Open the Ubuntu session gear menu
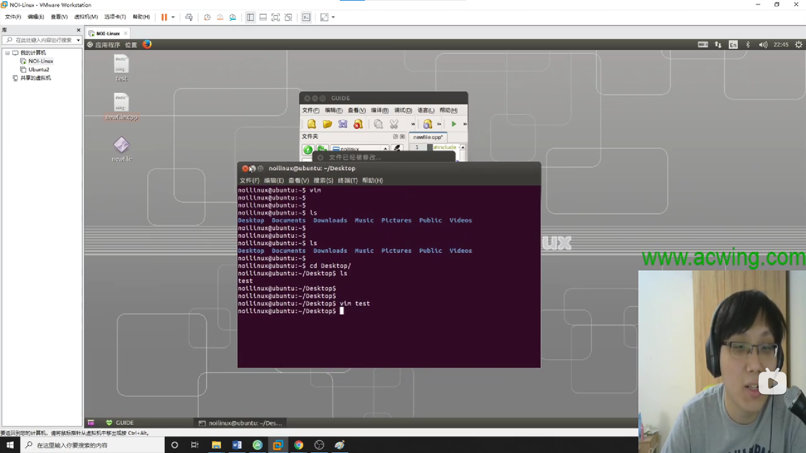806x453 pixels. pyautogui.click(x=798, y=44)
